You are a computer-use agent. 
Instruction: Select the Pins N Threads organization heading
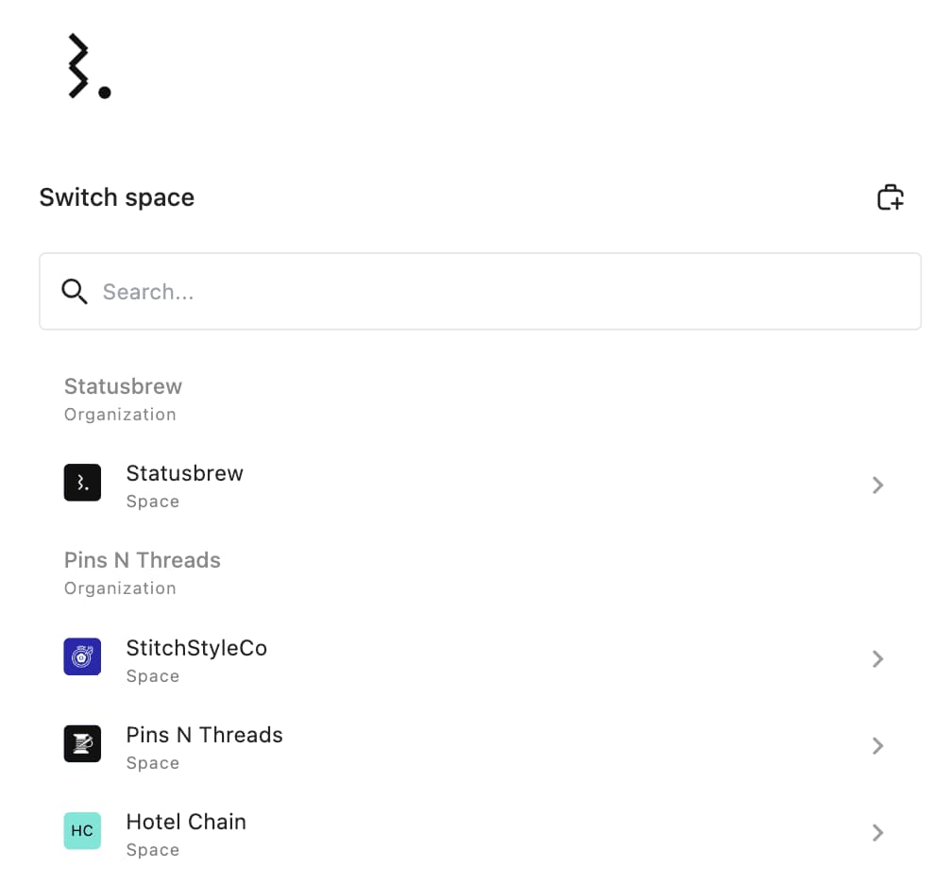pyautogui.click(x=142, y=559)
